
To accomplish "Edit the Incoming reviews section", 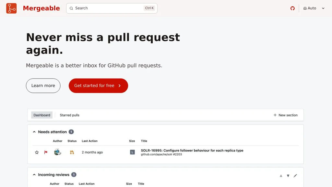I will 295,176.
